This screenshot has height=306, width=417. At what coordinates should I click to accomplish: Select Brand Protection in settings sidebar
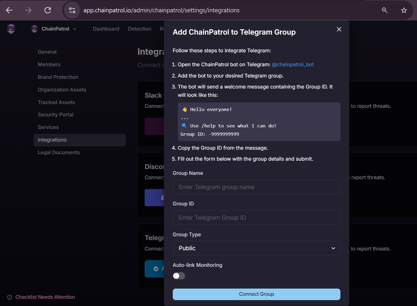[x=58, y=77]
